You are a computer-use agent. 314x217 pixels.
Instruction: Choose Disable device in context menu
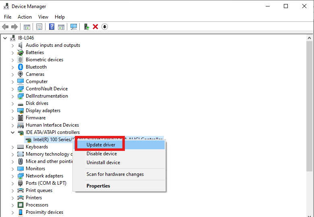pyautogui.click(x=119, y=154)
